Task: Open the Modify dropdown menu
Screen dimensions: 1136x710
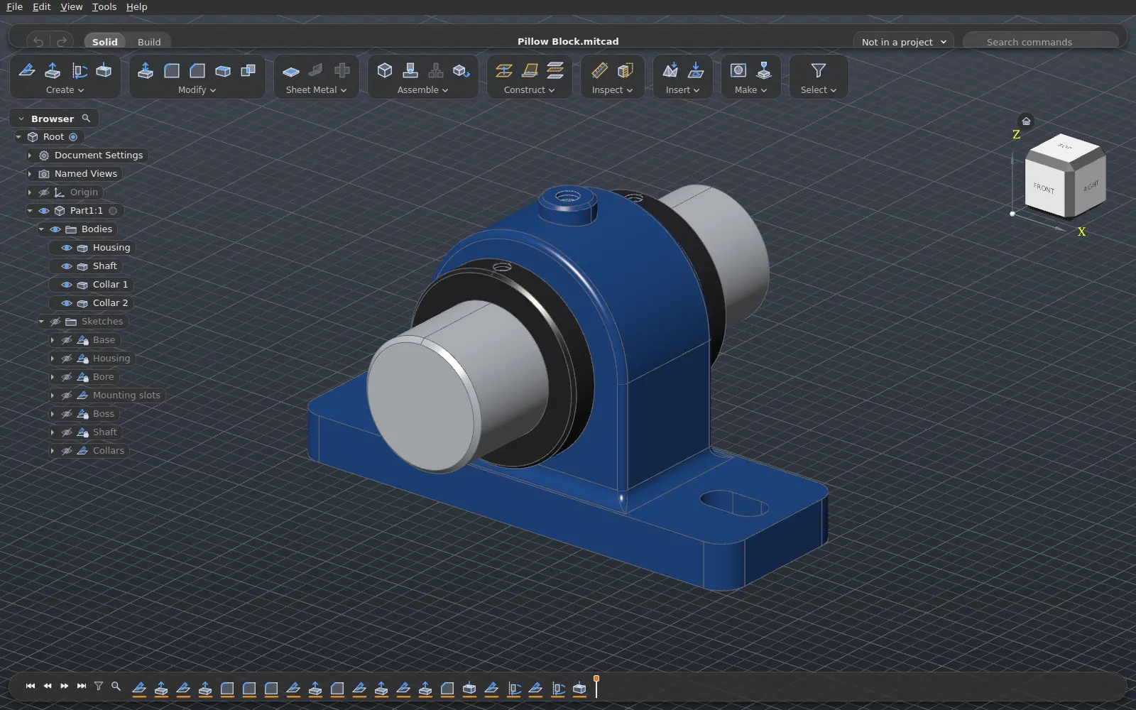Action: (x=197, y=90)
